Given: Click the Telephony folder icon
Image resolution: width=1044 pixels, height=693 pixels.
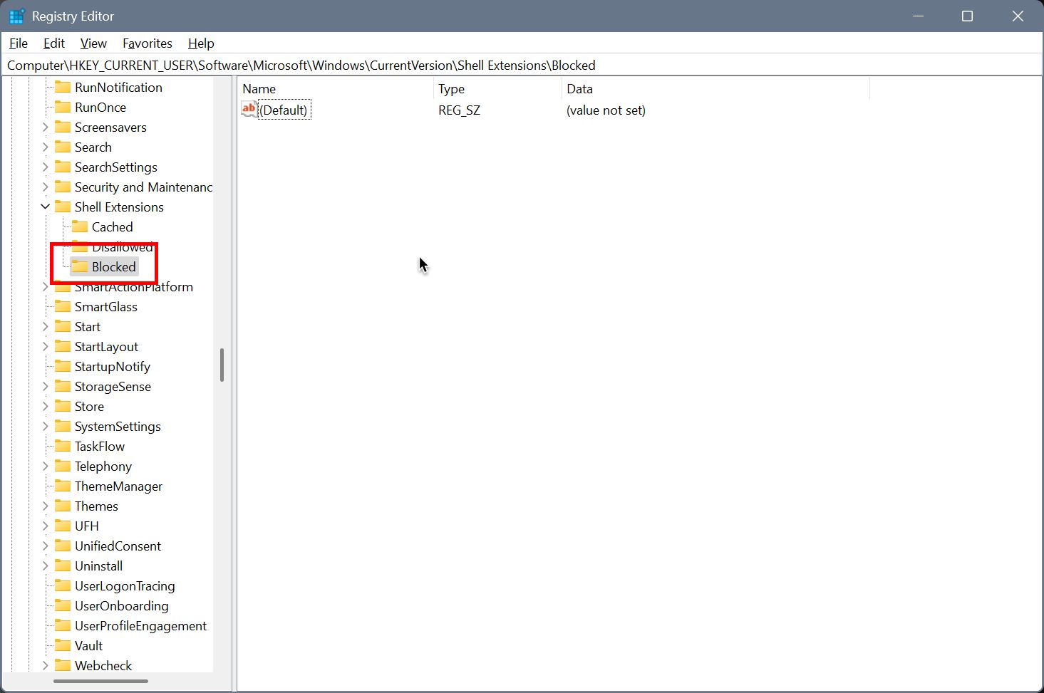Looking at the screenshot, I should (63, 466).
